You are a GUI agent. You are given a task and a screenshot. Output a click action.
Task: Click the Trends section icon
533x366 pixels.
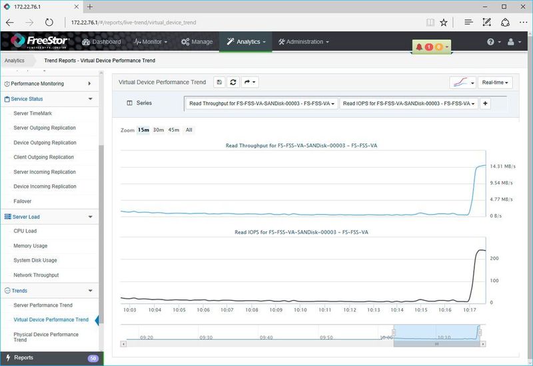[x=7, y=291]
